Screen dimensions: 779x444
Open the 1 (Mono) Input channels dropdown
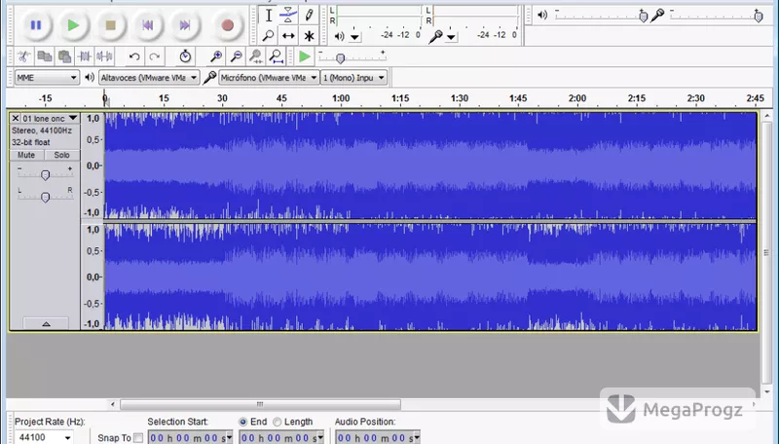tap(353, 78)
